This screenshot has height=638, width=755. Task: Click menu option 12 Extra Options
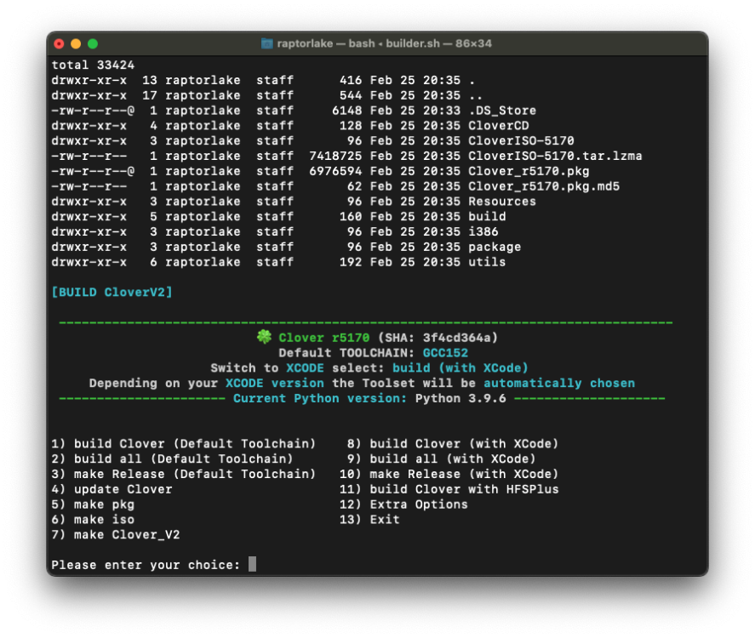(x=403, y=504)
